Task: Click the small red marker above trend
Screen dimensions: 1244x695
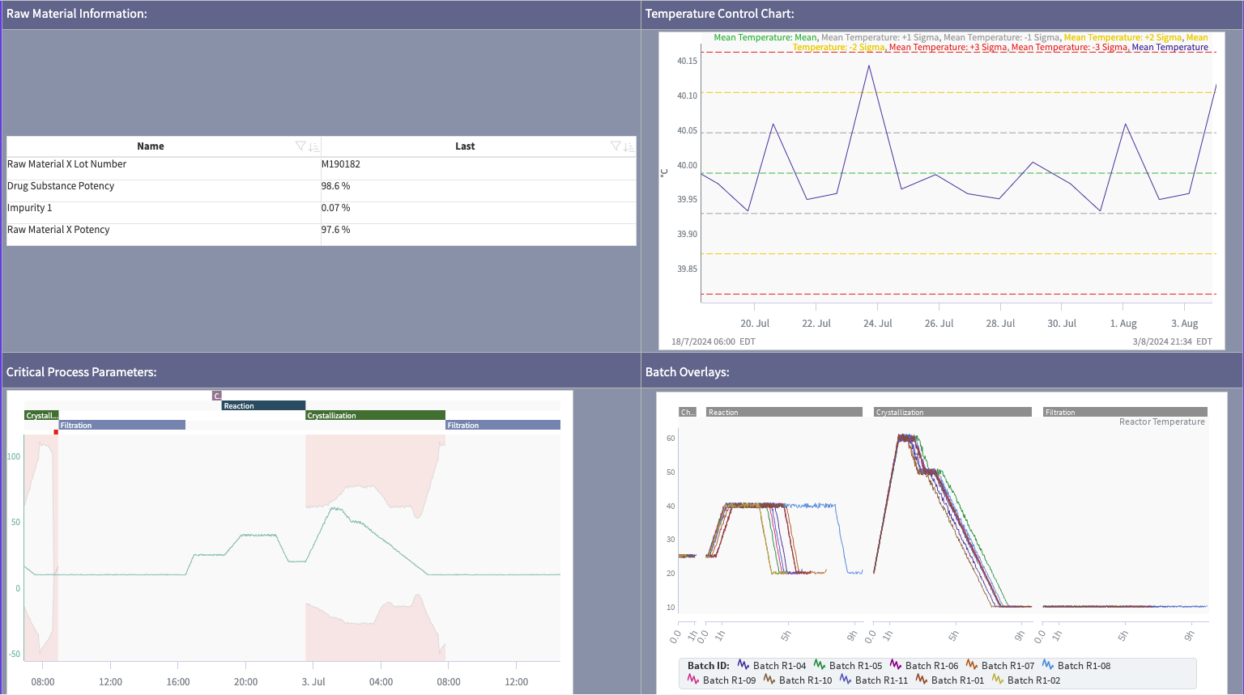Action: coord(56,432)
